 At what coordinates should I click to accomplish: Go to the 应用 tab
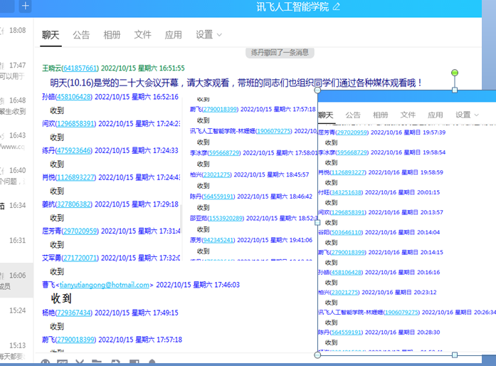click(173, 34)
